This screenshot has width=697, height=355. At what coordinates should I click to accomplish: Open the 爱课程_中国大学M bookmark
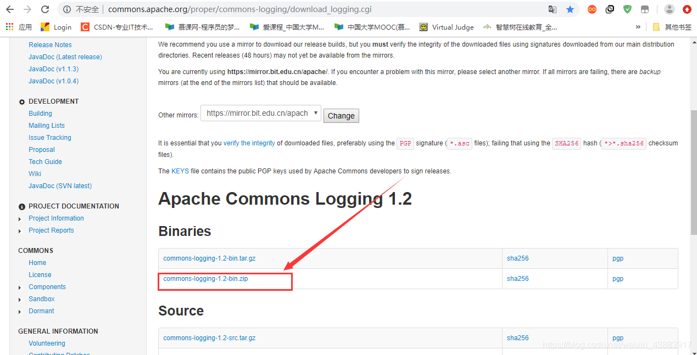coord(287,27)
